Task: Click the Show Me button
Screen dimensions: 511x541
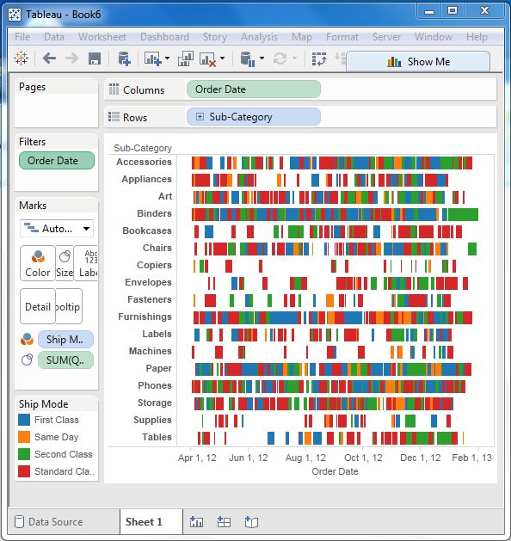Action: [418, 62]
